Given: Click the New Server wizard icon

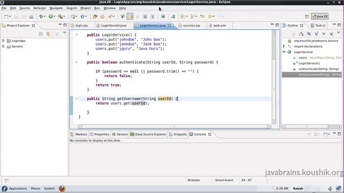Looking at the screenshot, I should [73, 17].
